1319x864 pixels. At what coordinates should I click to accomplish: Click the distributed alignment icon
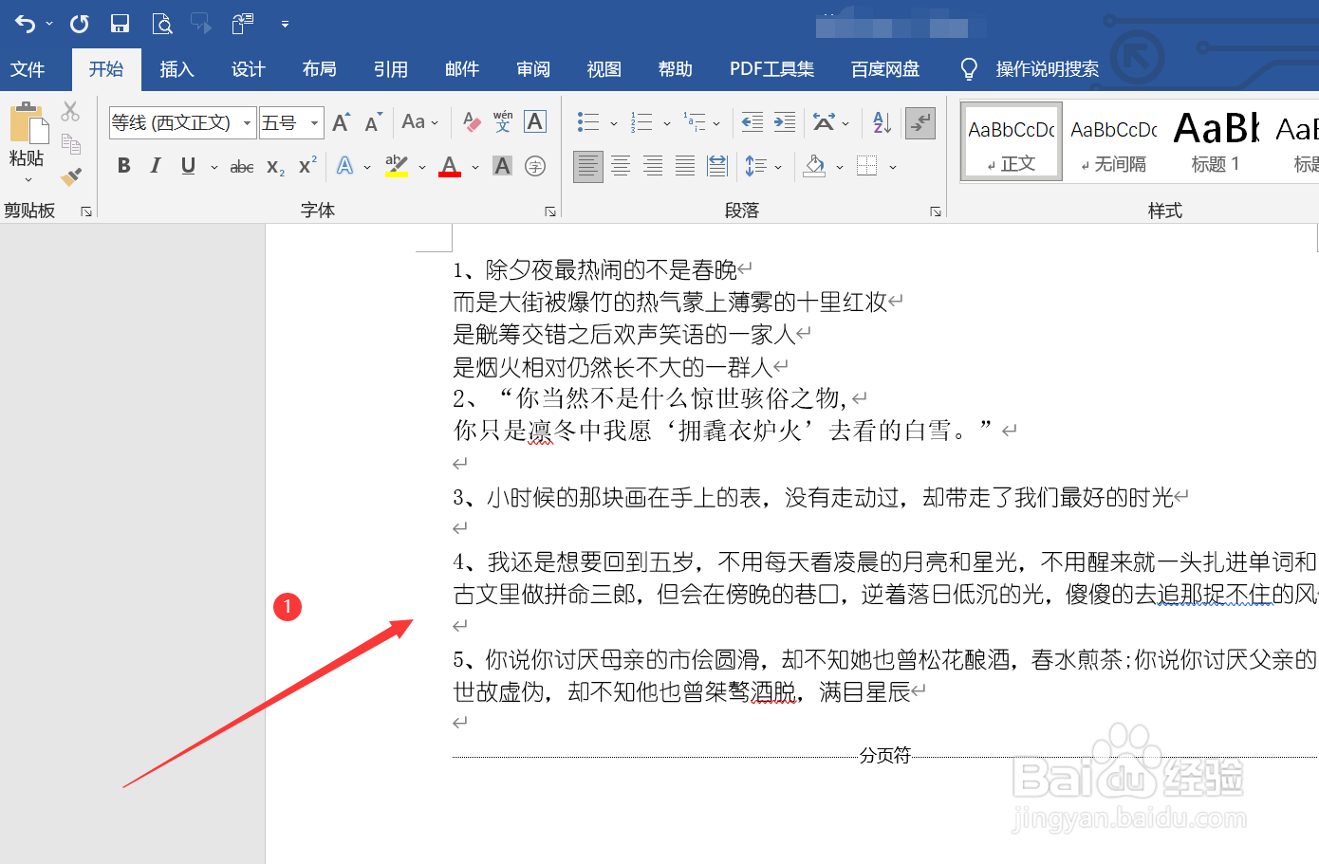coord(717,166)
